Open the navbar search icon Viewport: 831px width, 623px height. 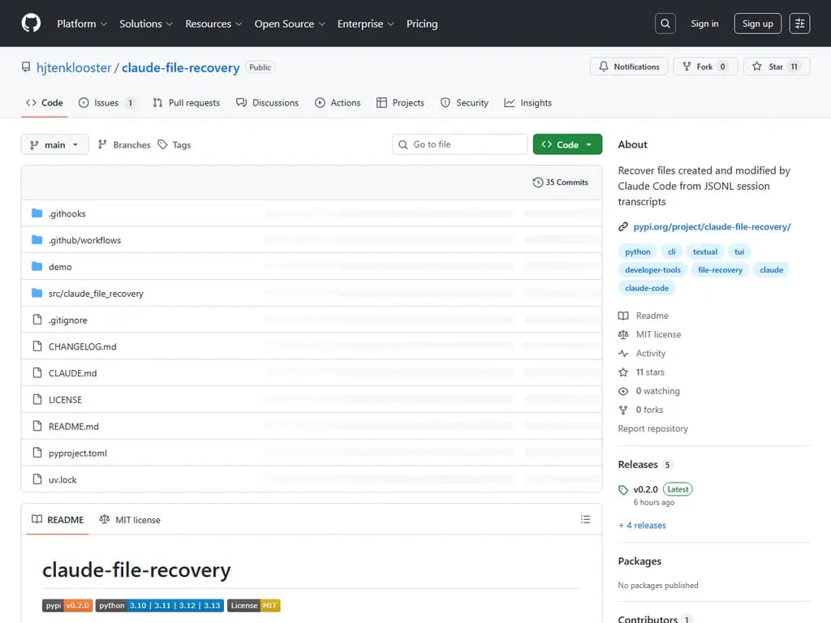665,23
